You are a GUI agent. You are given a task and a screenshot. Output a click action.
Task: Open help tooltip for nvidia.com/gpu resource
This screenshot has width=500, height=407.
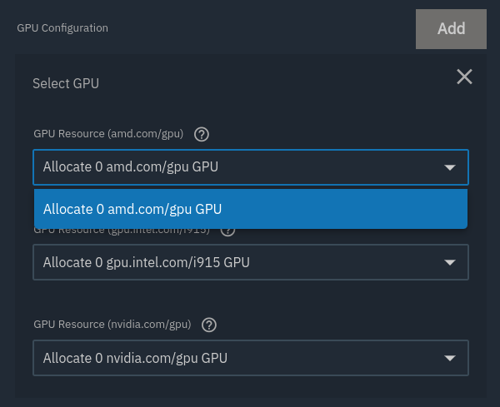click(209, 325)
